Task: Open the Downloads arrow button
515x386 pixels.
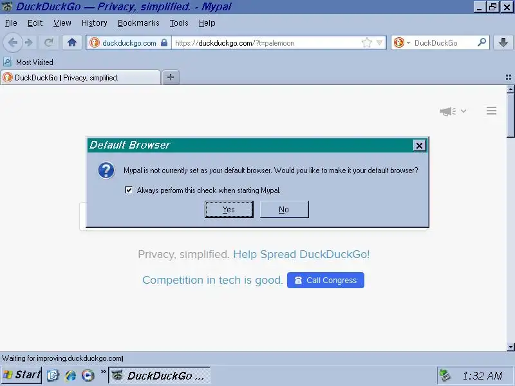Action: tap(503, 42)
